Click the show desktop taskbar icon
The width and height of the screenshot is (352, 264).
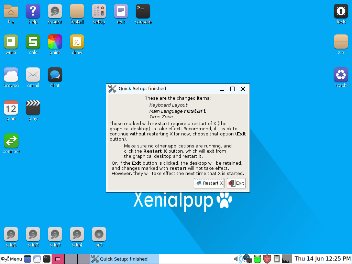27,259
